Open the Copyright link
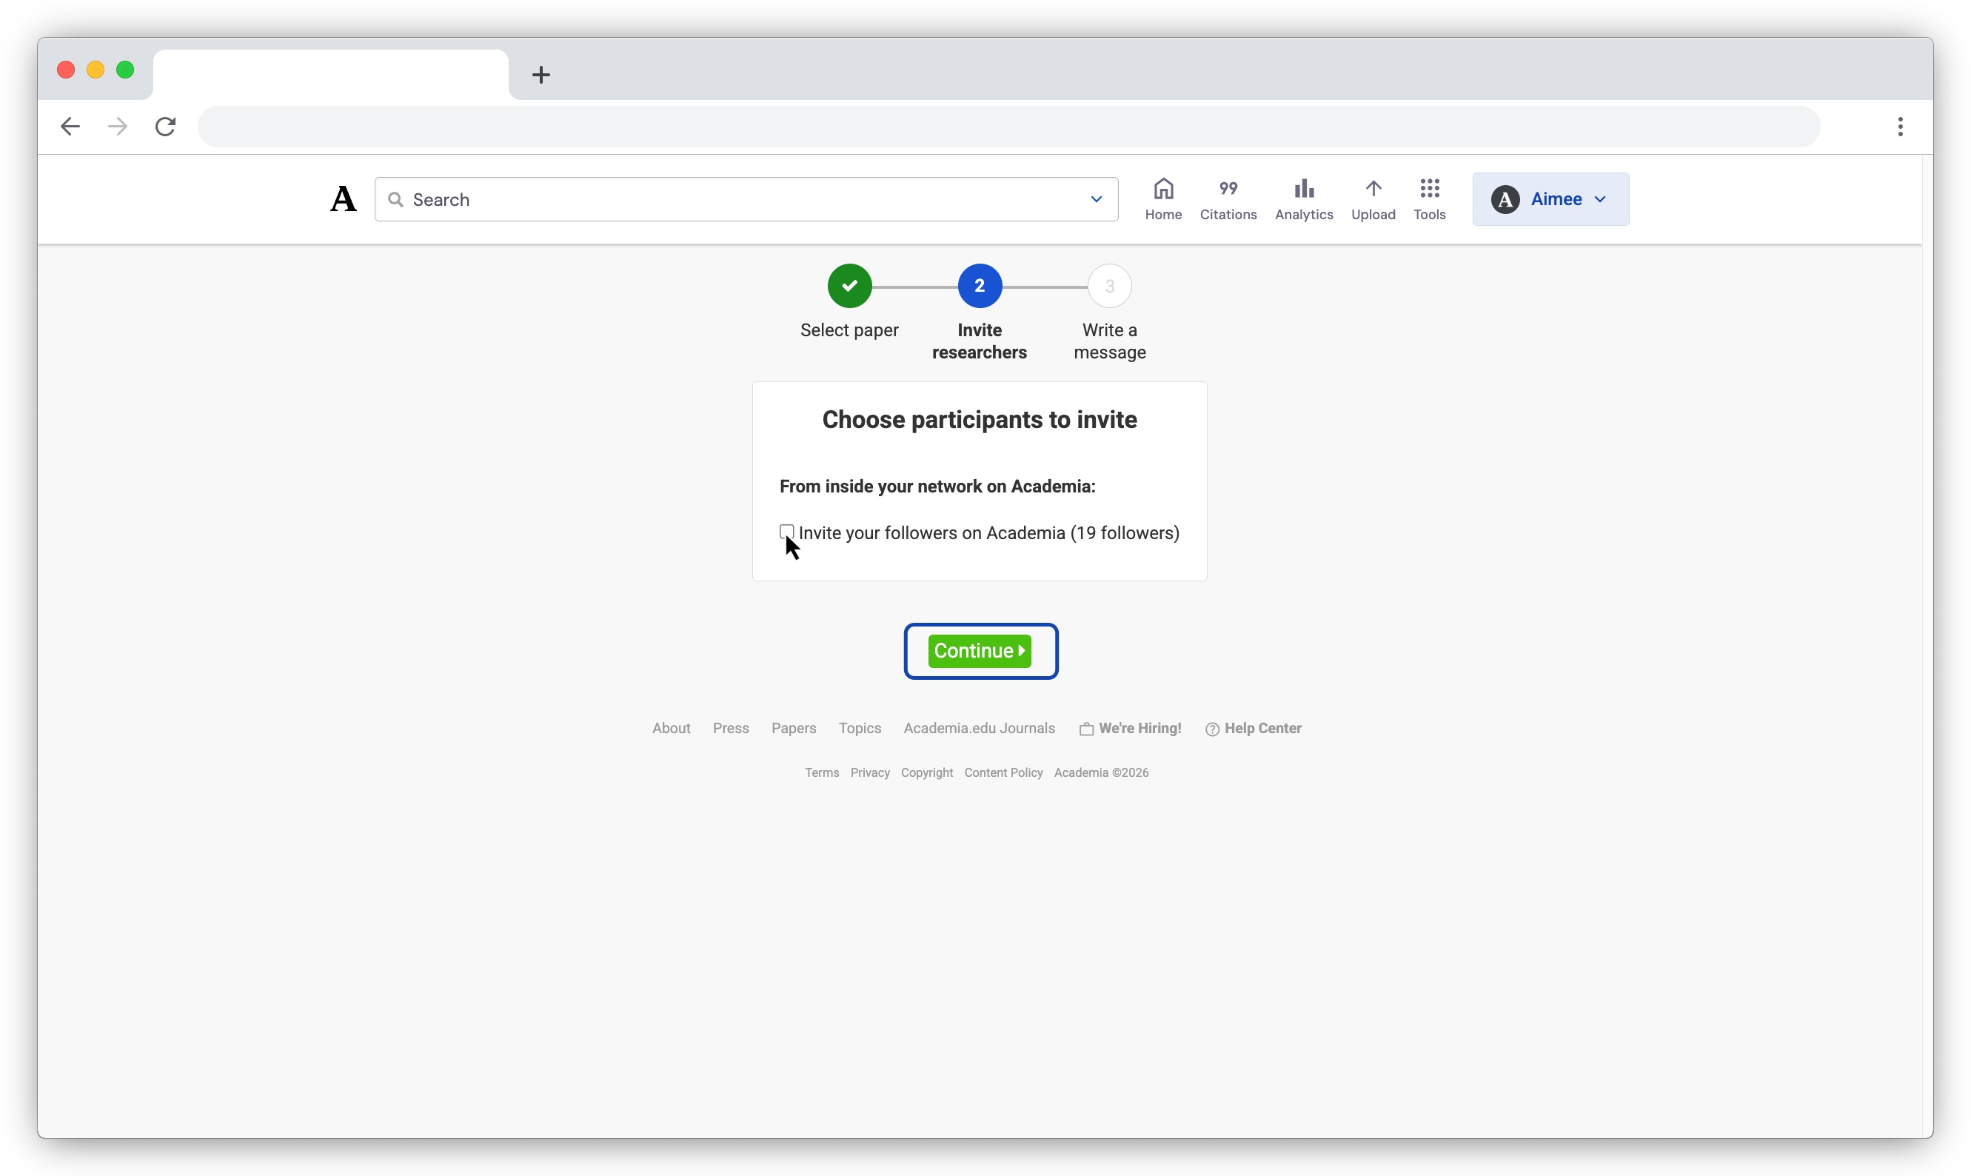 point(926,772)
